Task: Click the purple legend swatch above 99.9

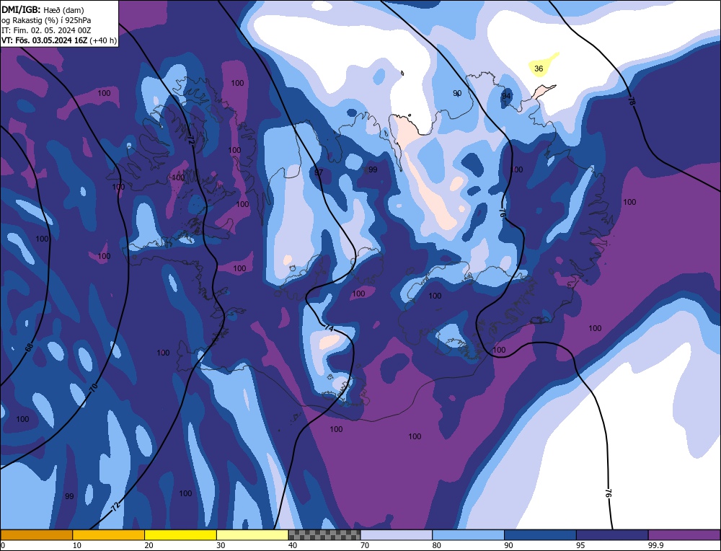Action: tap(684, 535)
